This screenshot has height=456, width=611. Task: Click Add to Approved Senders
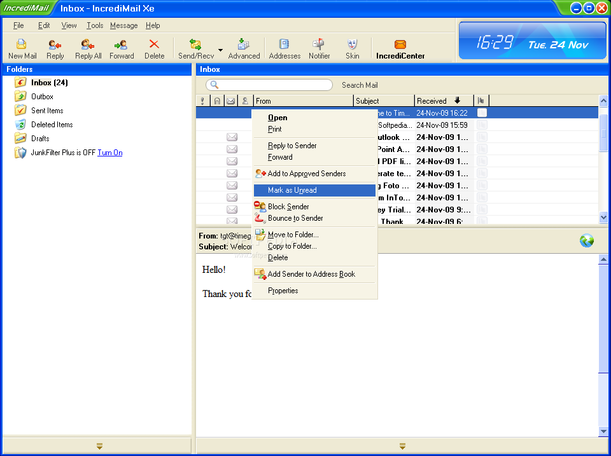click(x=314, y=174)
